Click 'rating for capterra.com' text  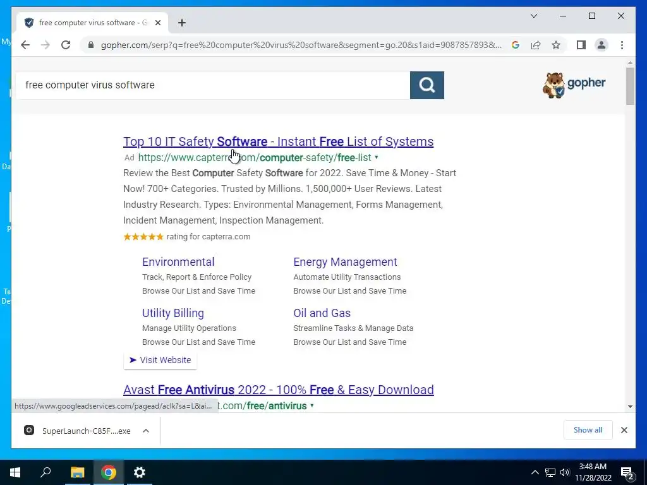click(x=209, y=237)
